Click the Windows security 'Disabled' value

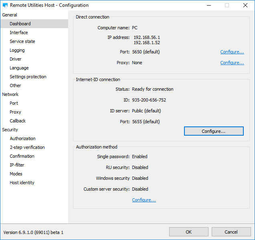coord(140,178)
